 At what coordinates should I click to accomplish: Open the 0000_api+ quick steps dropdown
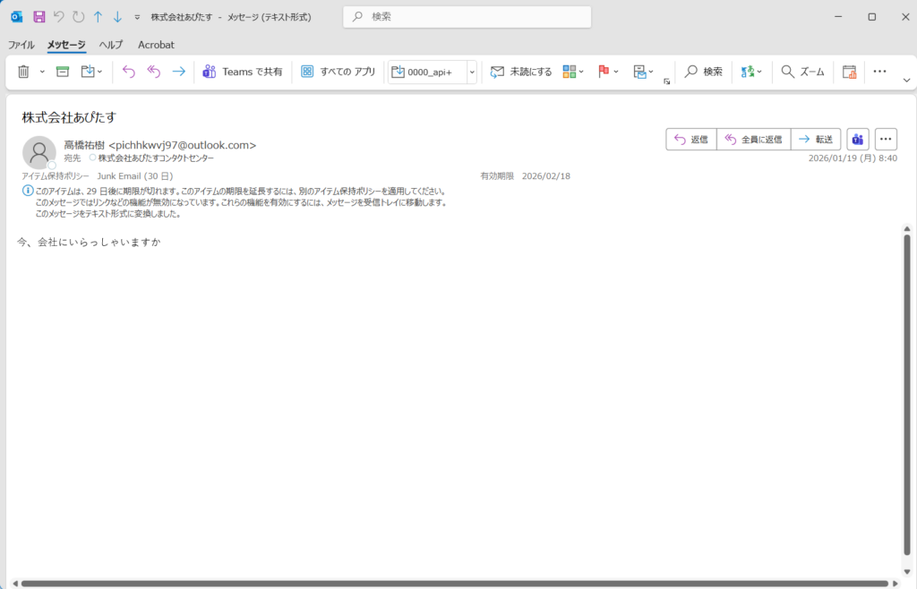(x=472, y=72)
